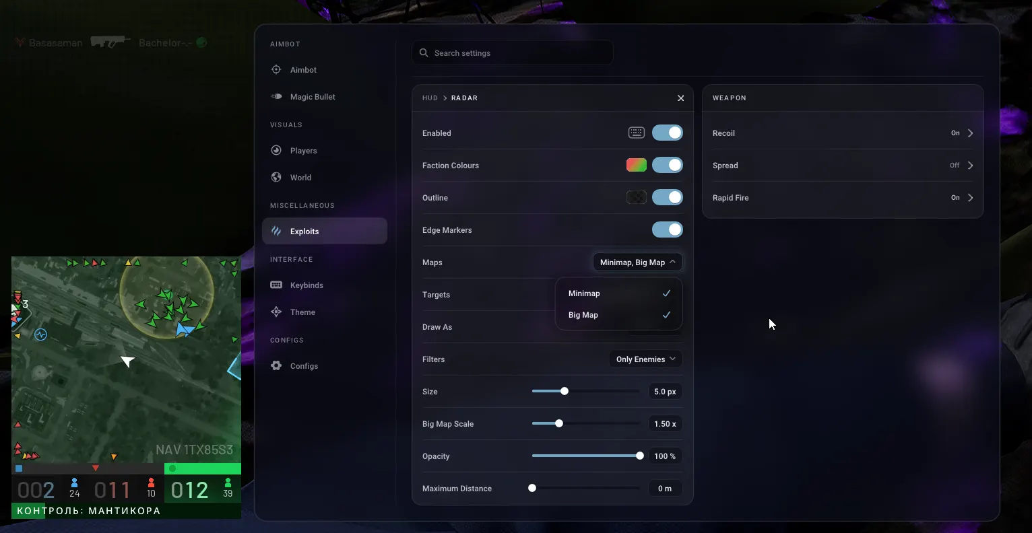Click the 0 m distance value box
1032x533 pixels.
665,488
